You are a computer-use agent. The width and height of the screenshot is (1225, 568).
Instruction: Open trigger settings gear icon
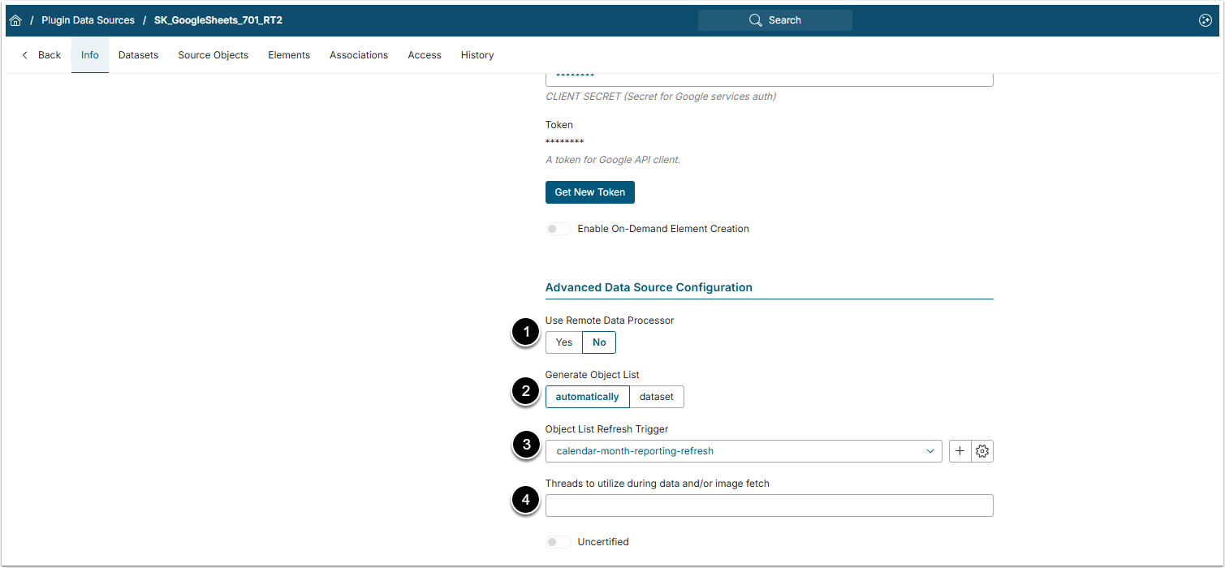(982, 451)
